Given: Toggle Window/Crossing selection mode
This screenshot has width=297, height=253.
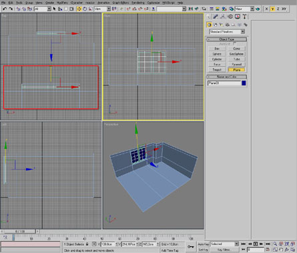Looking at the screenshot, I should [71, 9].
